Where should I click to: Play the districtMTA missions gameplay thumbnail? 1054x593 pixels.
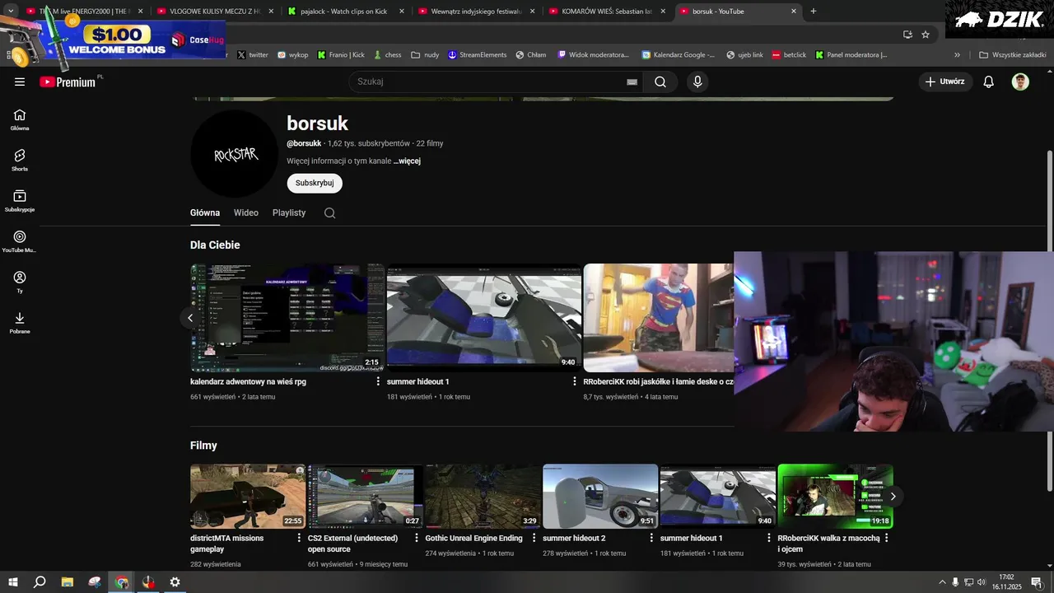pyautogui.click(x=248, y=497)
